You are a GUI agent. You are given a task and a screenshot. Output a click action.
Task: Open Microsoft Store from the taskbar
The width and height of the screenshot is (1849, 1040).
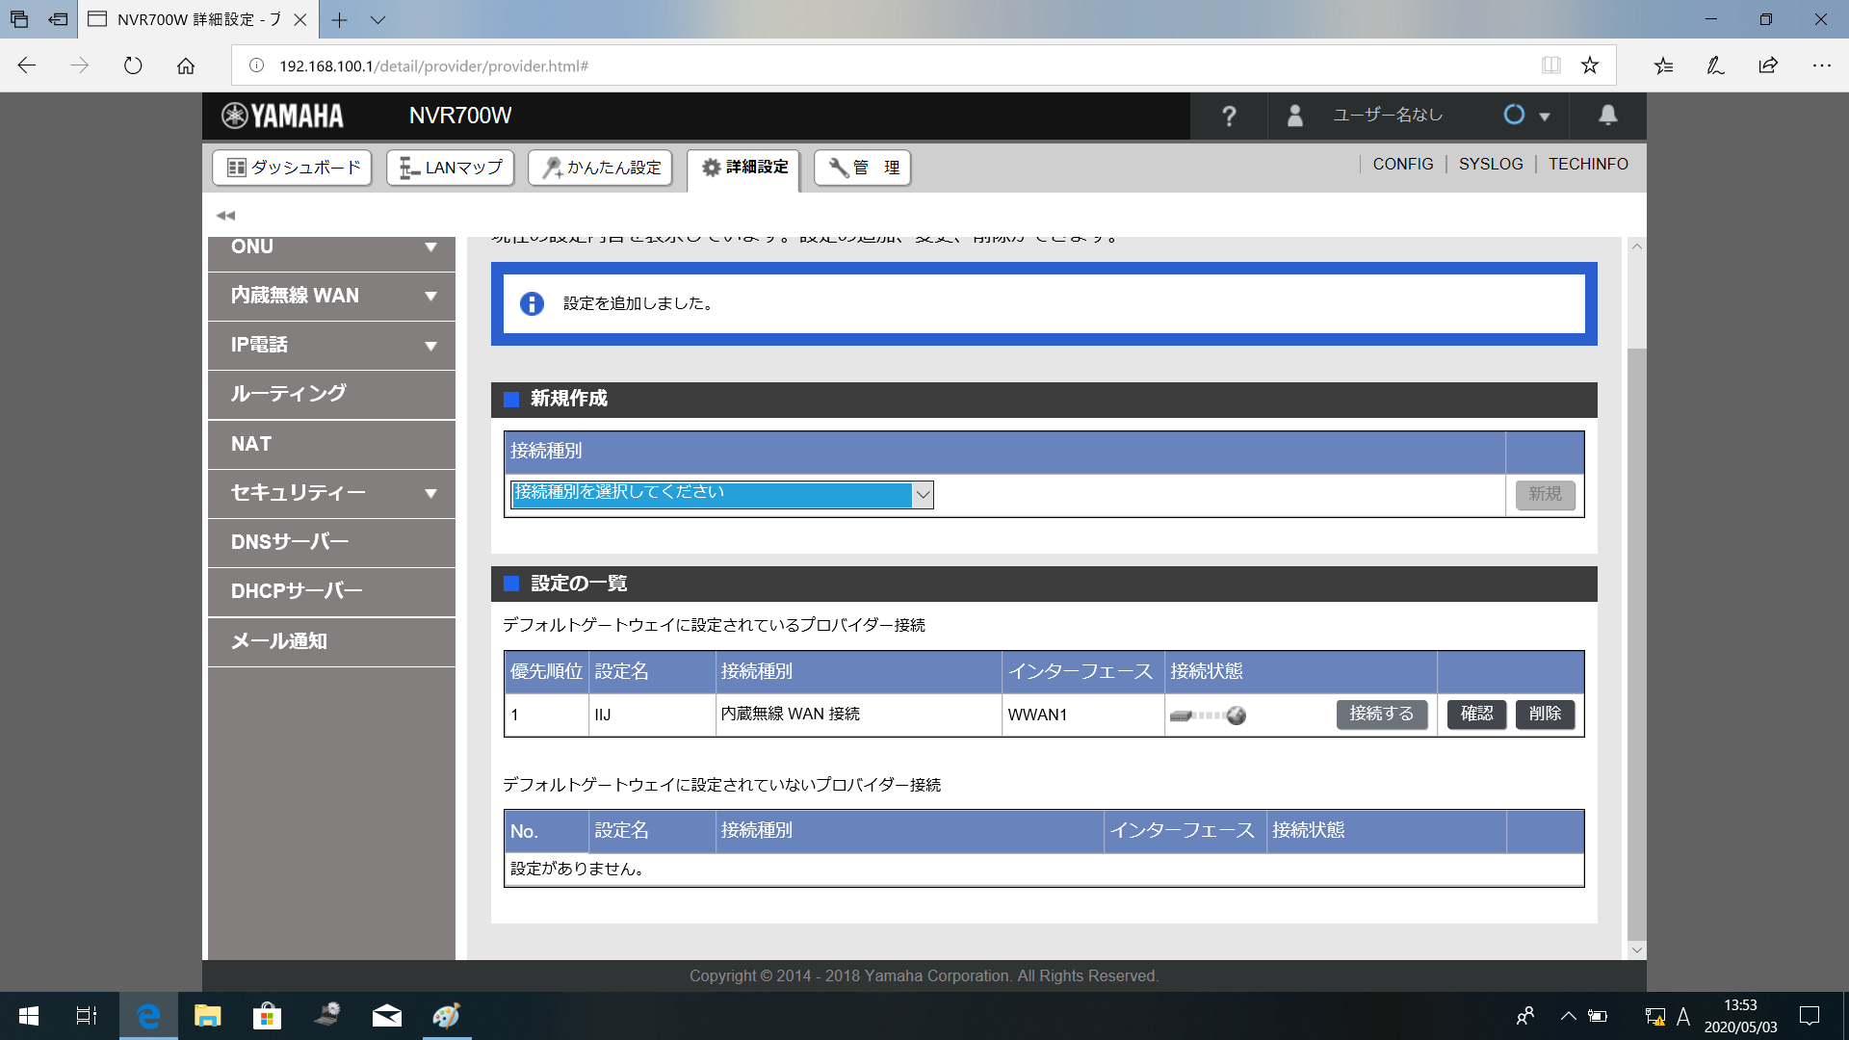click(x=267, y=1016)
